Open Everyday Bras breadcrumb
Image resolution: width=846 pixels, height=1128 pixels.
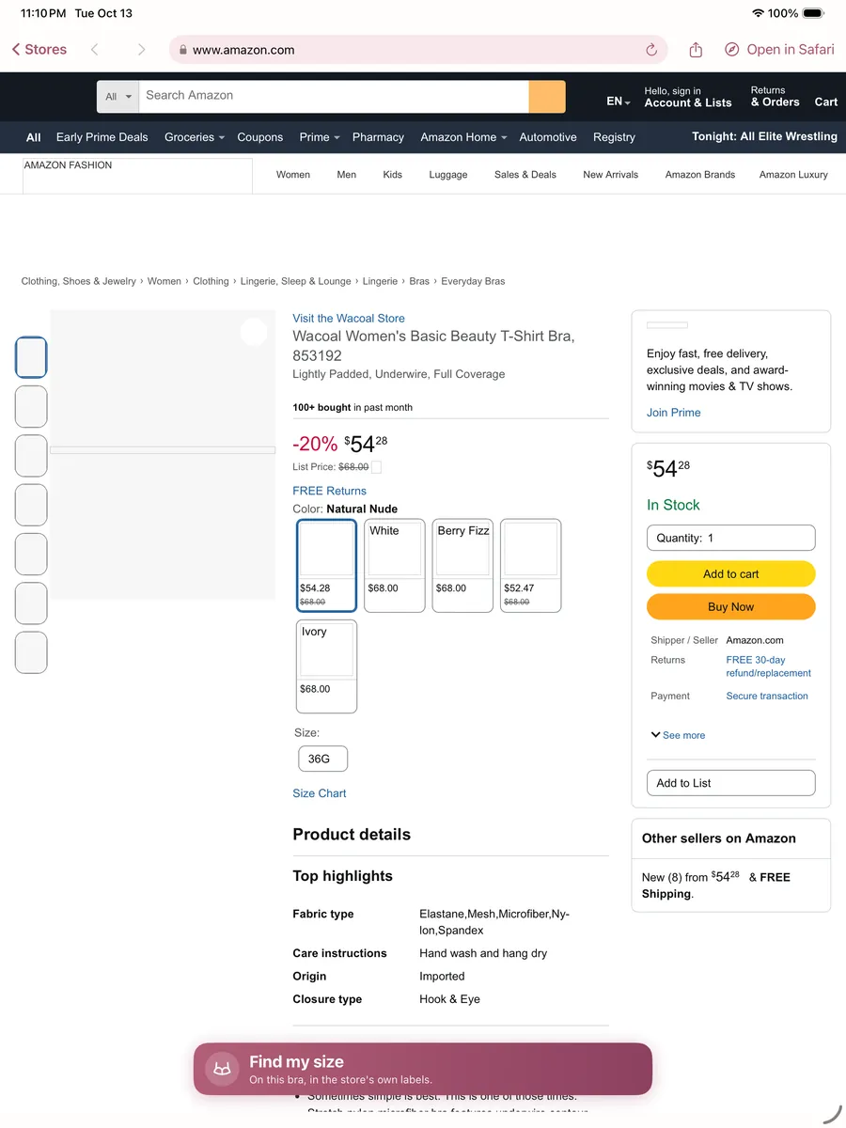point(473,281)
